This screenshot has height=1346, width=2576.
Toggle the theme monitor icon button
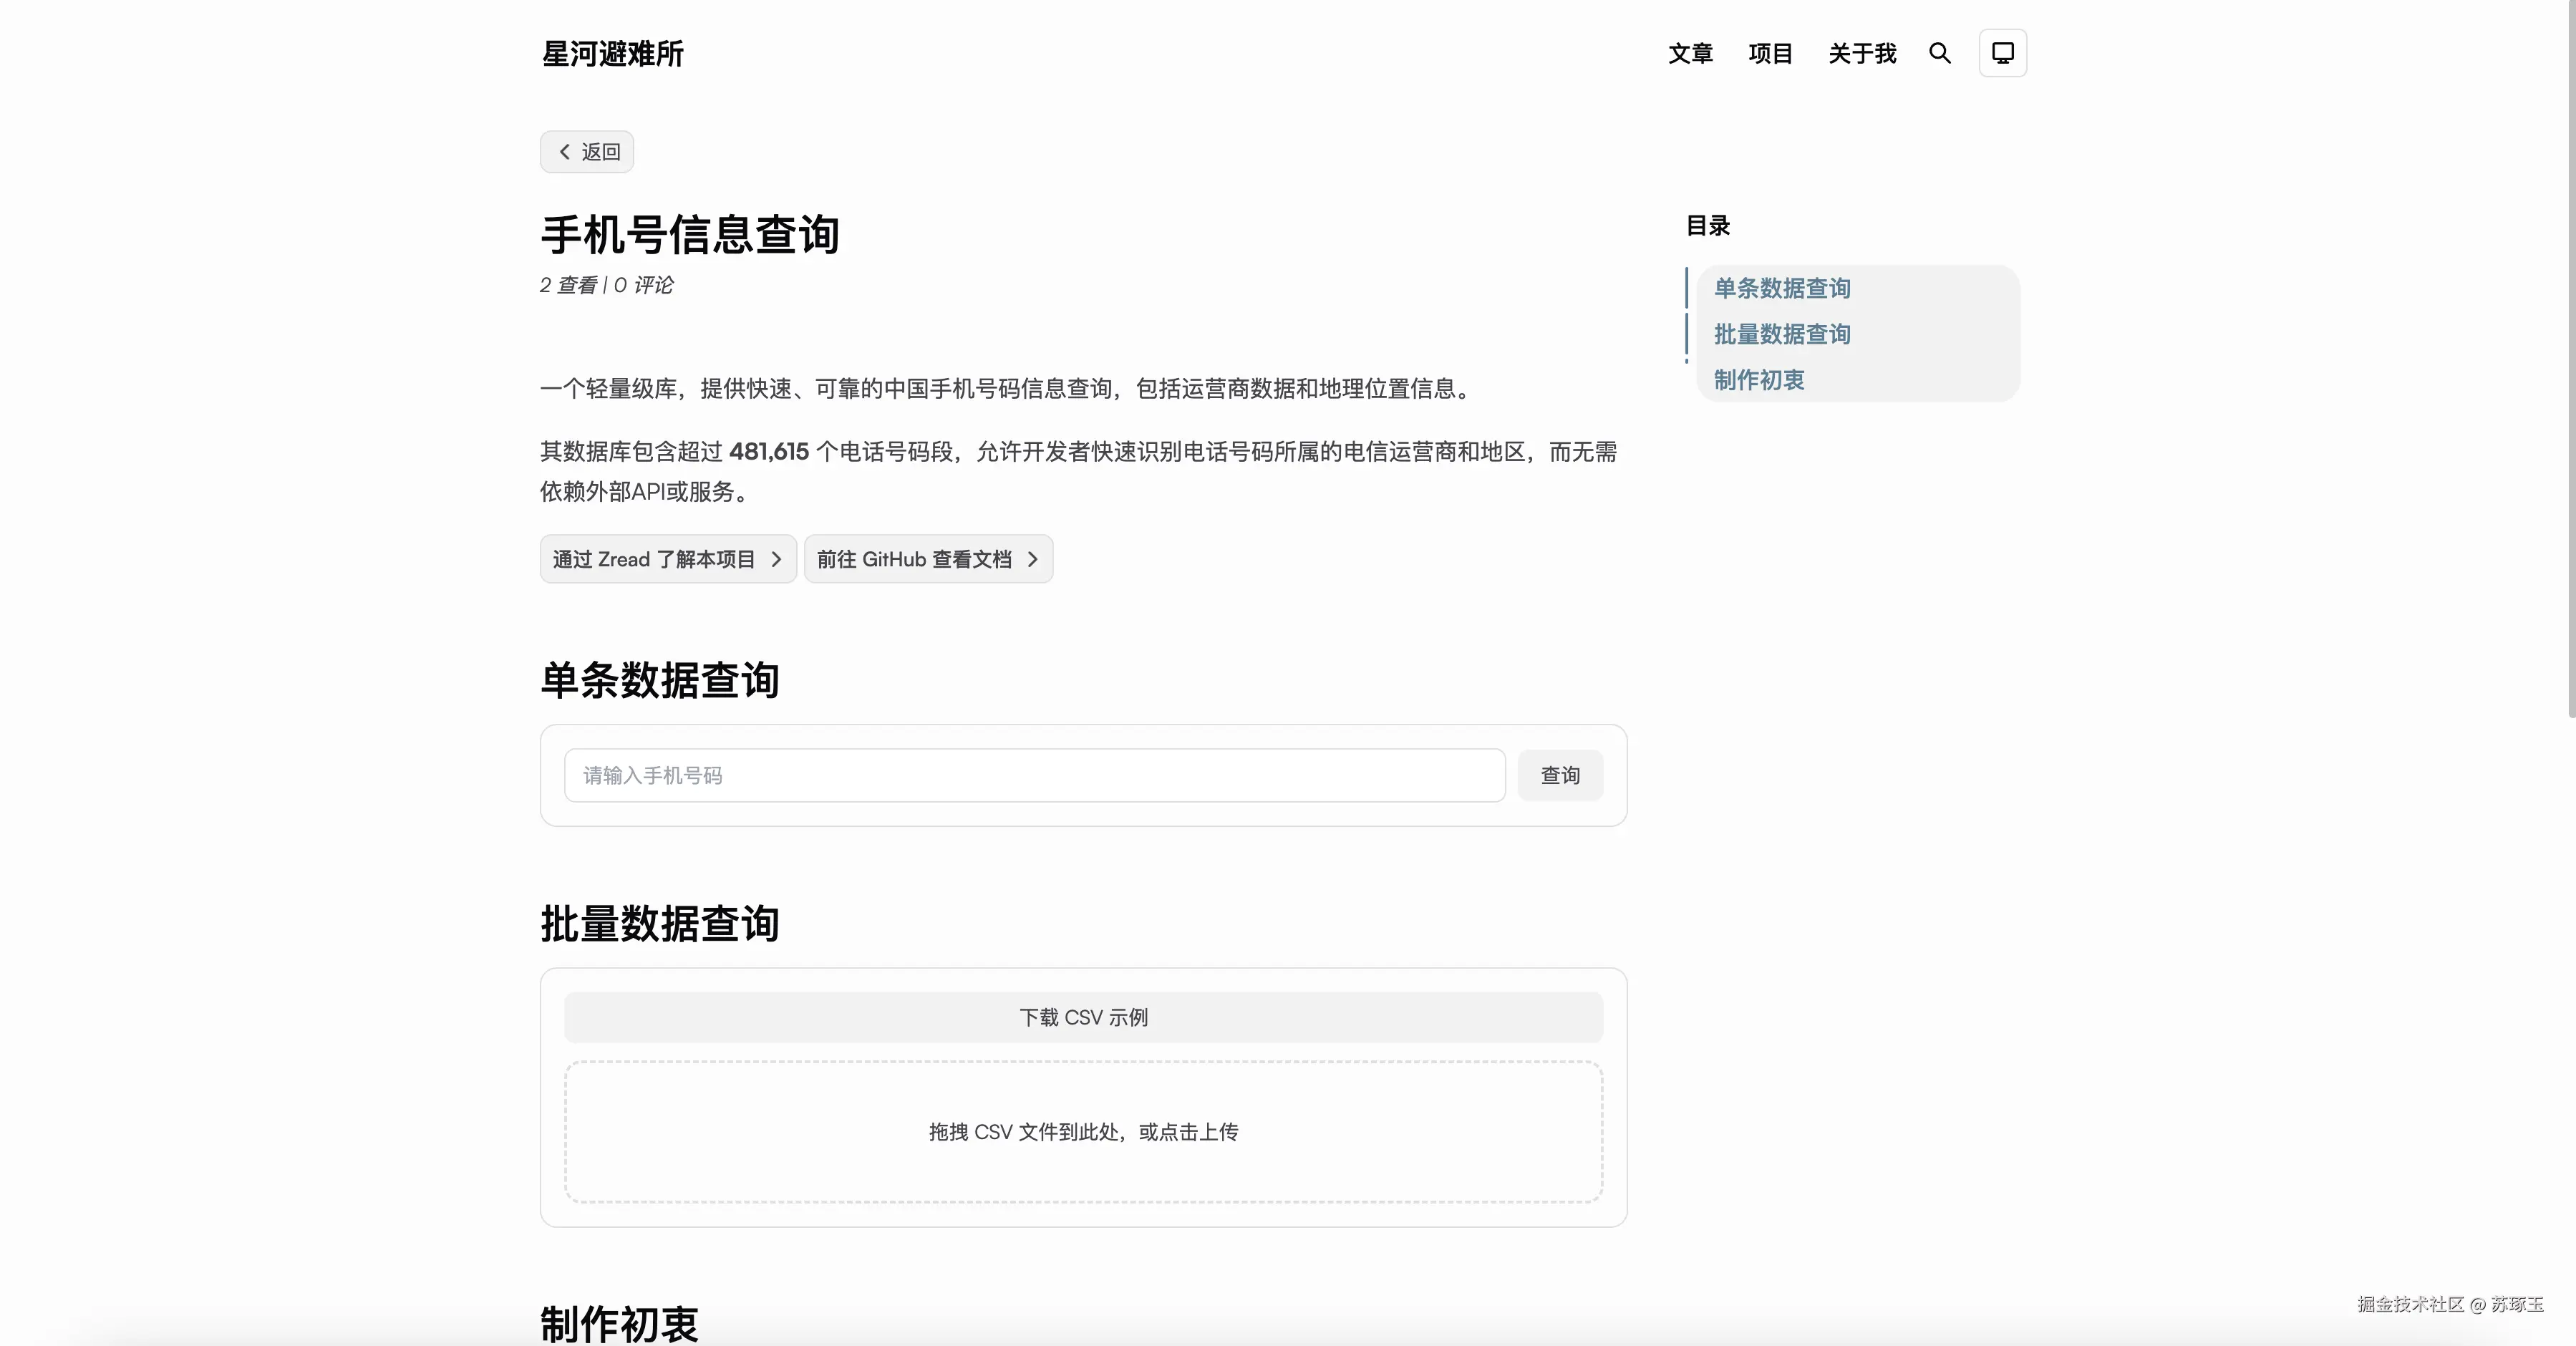[x=2002, y=53]
